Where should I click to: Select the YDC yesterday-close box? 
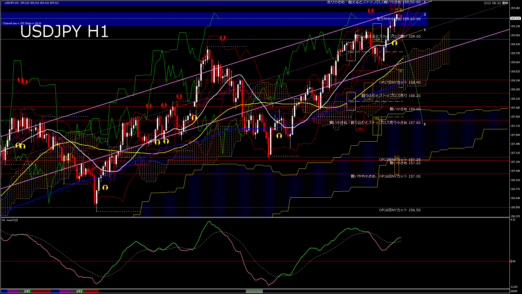pos(351,52)
